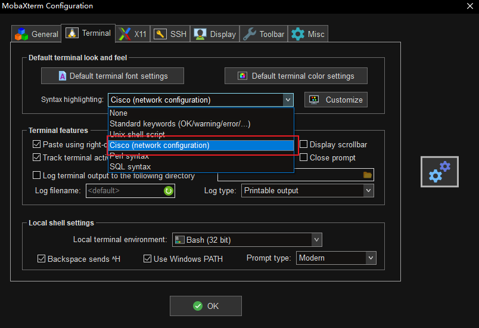Open the General tab
This screenshot has width=479, height=328.
pos(37,34)
